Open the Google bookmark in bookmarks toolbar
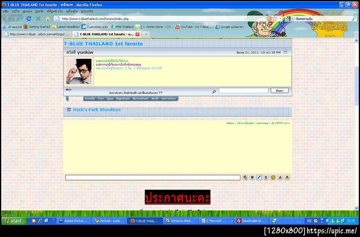This screenshot has width=360, height=237. pyautogui.click(x=229, y=27)
